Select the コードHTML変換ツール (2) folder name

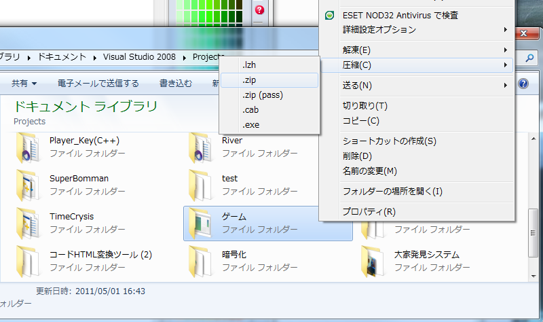pos(100,255)
